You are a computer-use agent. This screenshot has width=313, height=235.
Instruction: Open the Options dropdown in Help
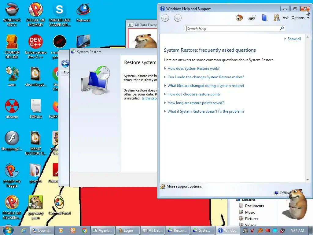[x=300, y=18]
